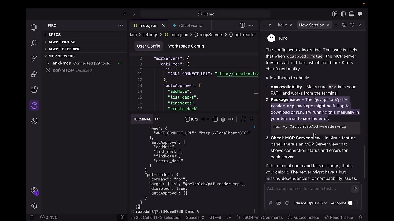This screenshot has width=394, height=221.
Task: Select the disabled pdf-reader server
Action: pos(85,70)
